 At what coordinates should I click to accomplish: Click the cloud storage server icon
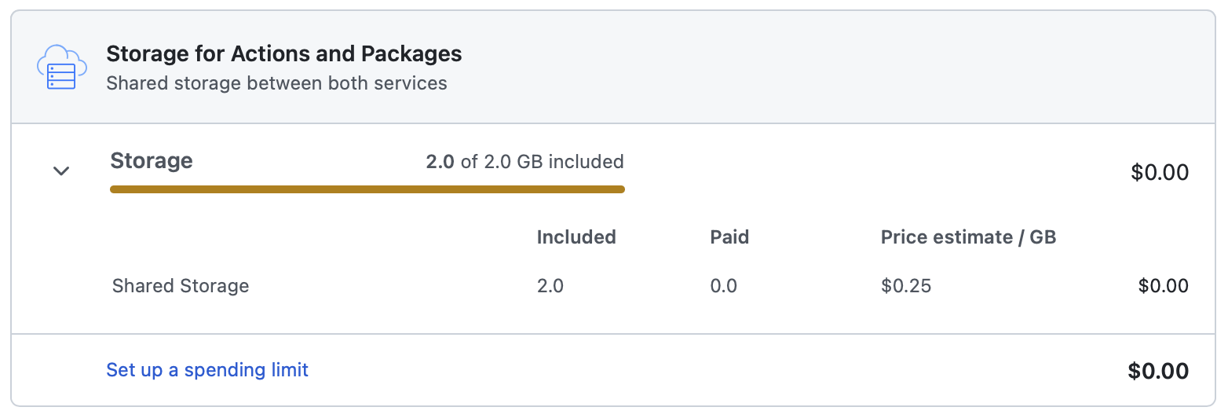[62, 68]
